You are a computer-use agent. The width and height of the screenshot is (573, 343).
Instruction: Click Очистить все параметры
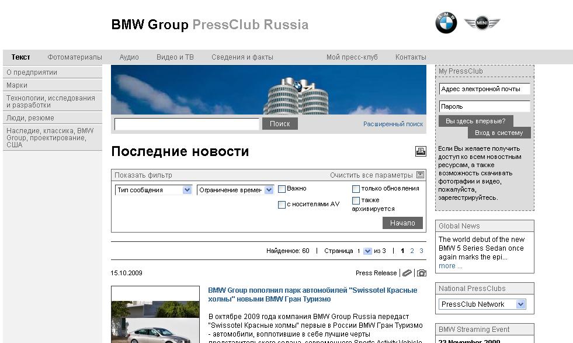click(371, 175)
